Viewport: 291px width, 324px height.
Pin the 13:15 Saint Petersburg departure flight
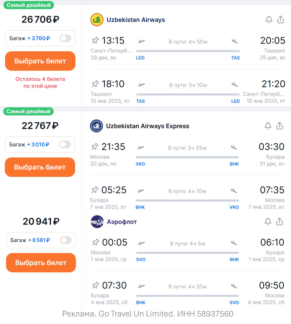tap(95, 40)
